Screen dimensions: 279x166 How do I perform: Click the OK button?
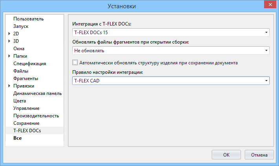pos(226,155)
